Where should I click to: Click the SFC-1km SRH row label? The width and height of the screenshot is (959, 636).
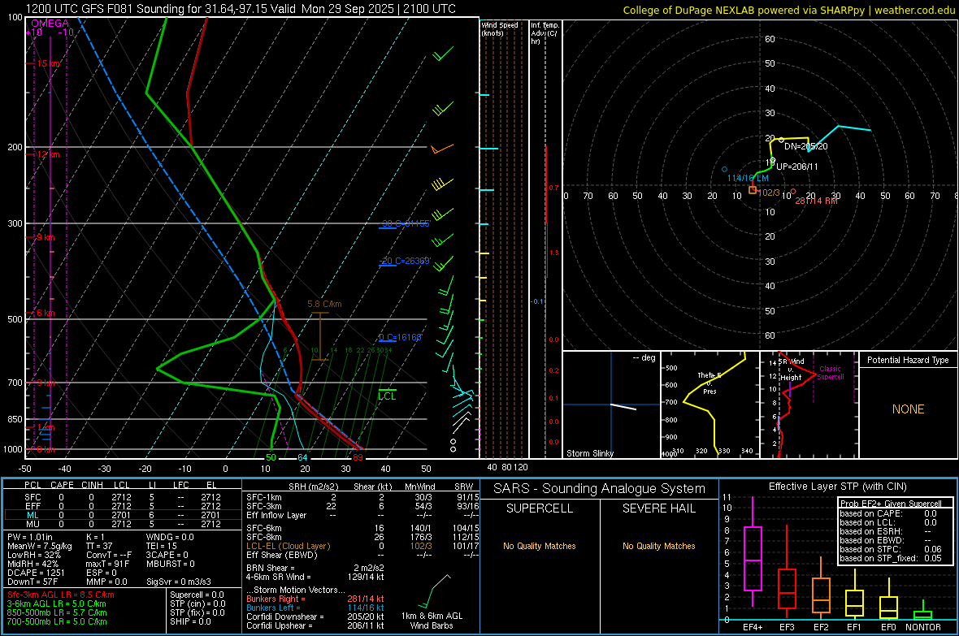pos(264,497)
